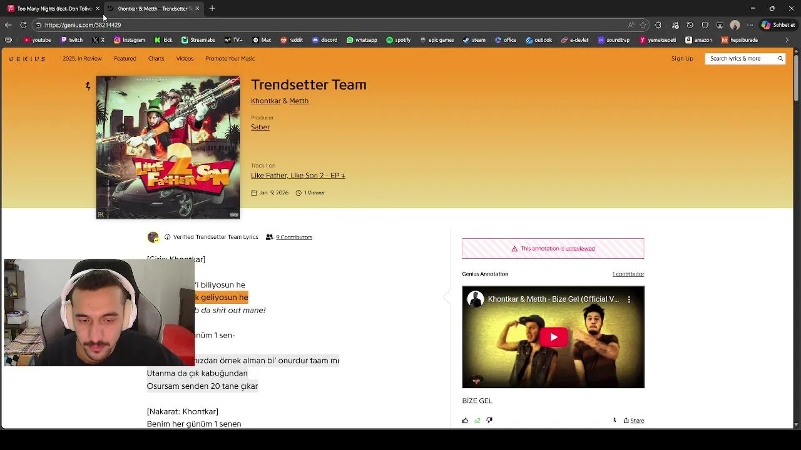Open the kick bookmark
The image size is (801, 450).
[x=163, y=40]
